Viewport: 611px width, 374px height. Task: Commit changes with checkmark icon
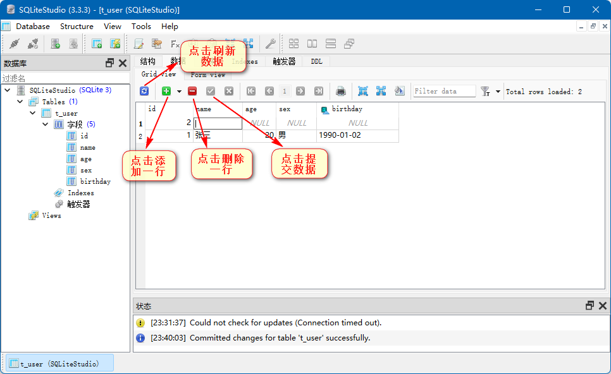pos(211,91)
